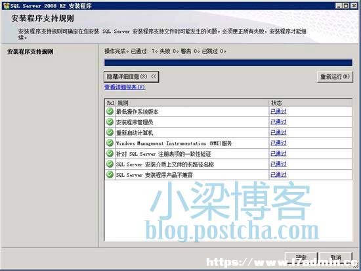Click the green check icon for 产品不兼容 rule
The height and width of the screenshot is (271, 361).
[110, 174]
